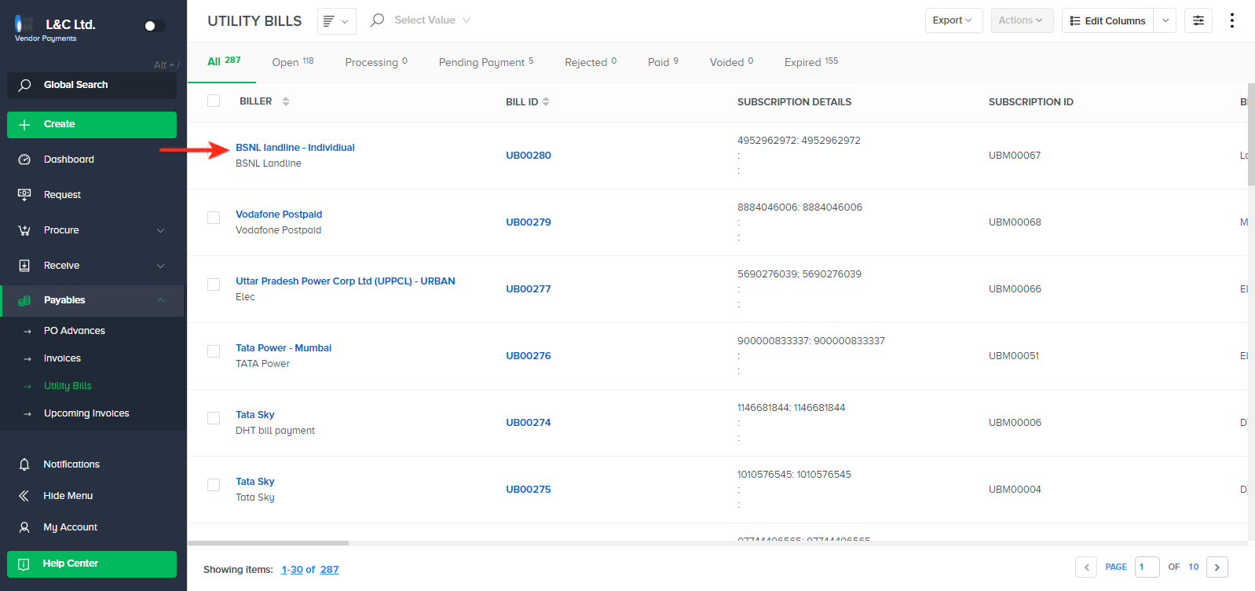Go to PO Advances

[x=74, y=331]
